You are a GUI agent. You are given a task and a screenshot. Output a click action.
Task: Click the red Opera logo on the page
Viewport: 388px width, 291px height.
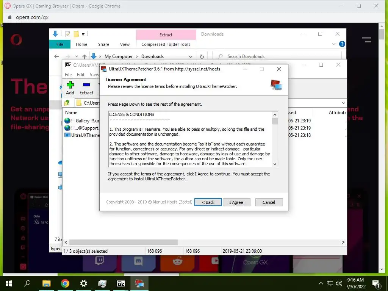(16, 40)
